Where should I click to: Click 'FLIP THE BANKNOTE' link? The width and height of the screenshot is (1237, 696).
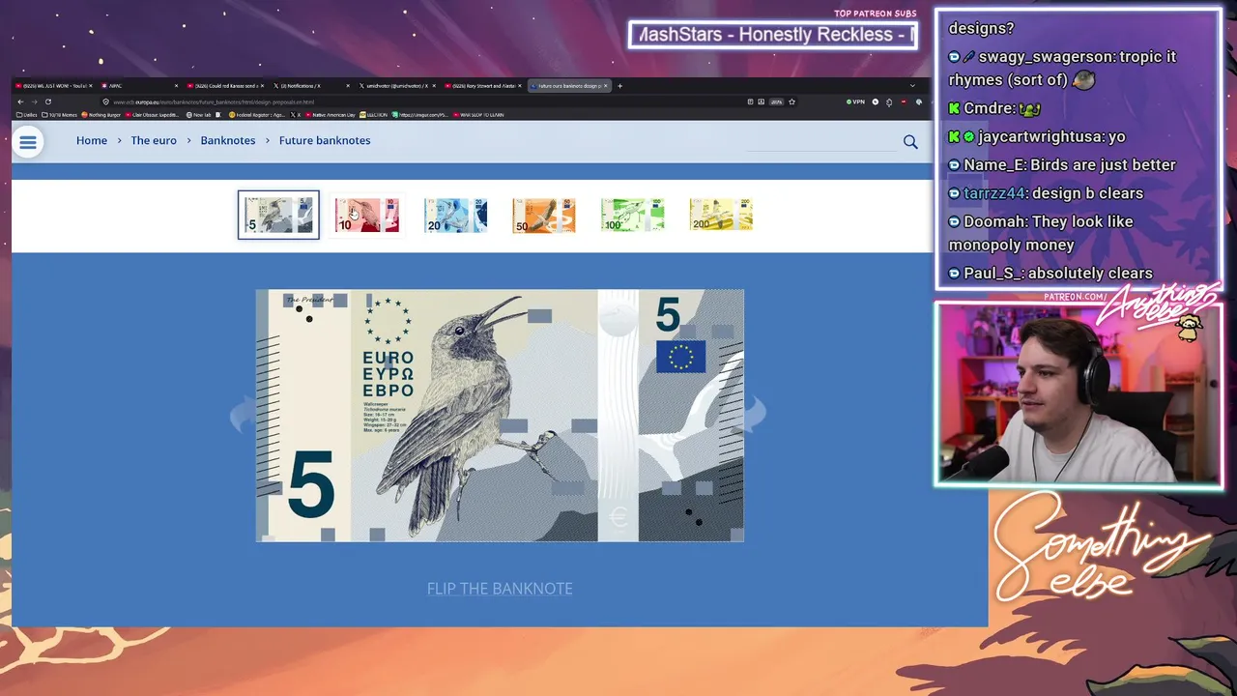pyautogui.click(x=500, y=588)
